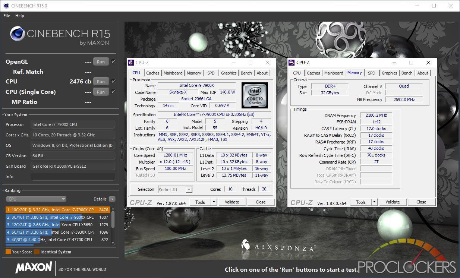Select ranking row 5 Intel Core i7-4770K
Image resolution: width=460 pixels, height=278 pixels.
58,240
